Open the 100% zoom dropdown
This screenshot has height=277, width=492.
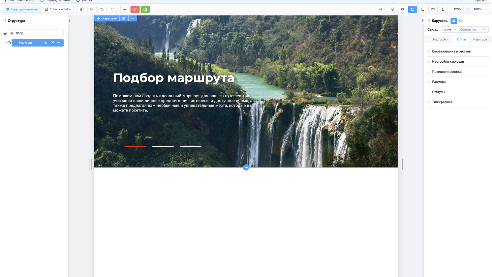tap(480, 9)
